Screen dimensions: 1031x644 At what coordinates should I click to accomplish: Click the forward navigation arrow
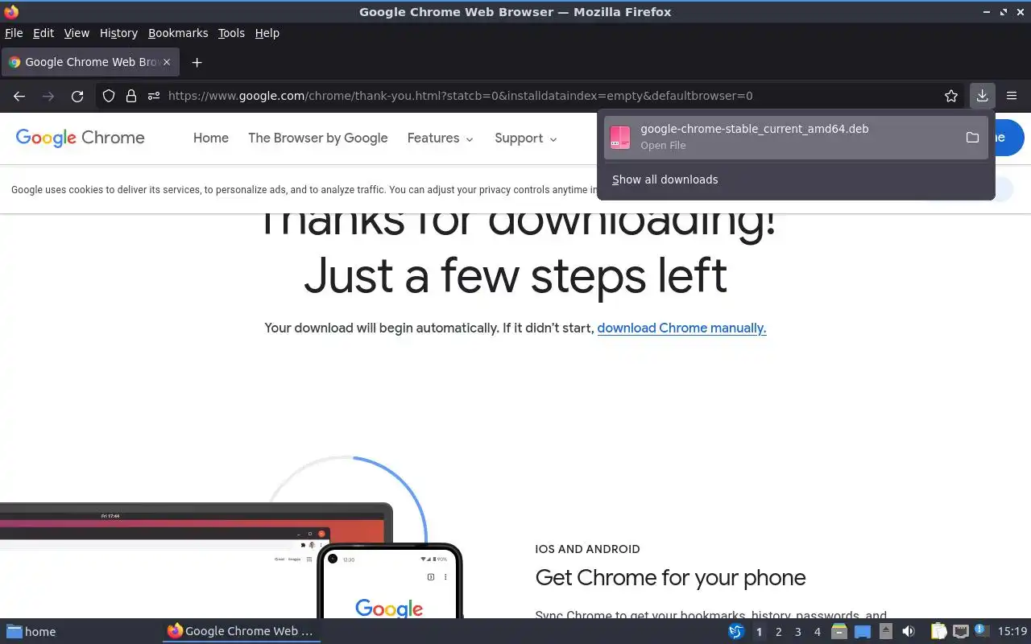click(48, 96)
